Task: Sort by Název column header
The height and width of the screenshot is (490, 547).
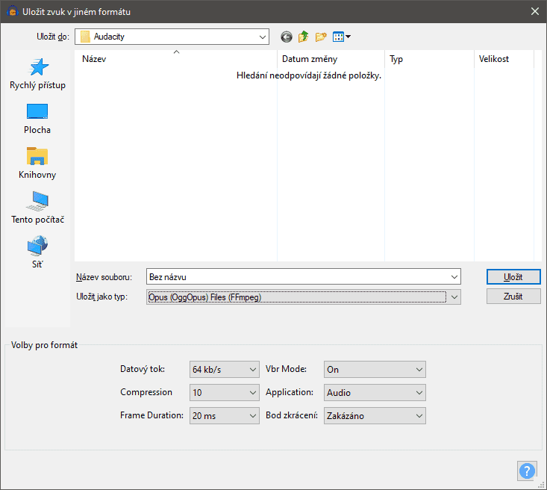Action: (x=176, y=59)
